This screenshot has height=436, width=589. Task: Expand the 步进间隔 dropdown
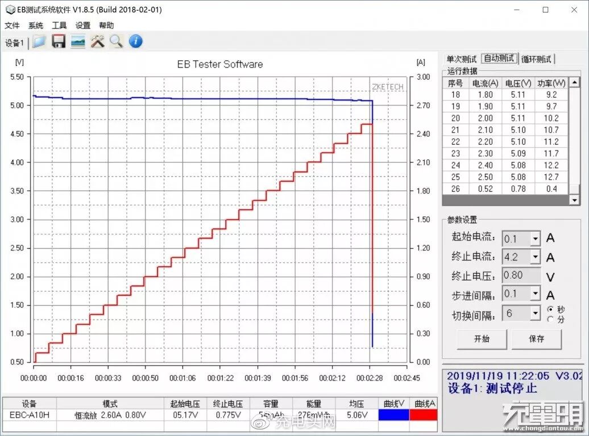tap(536, 294)
